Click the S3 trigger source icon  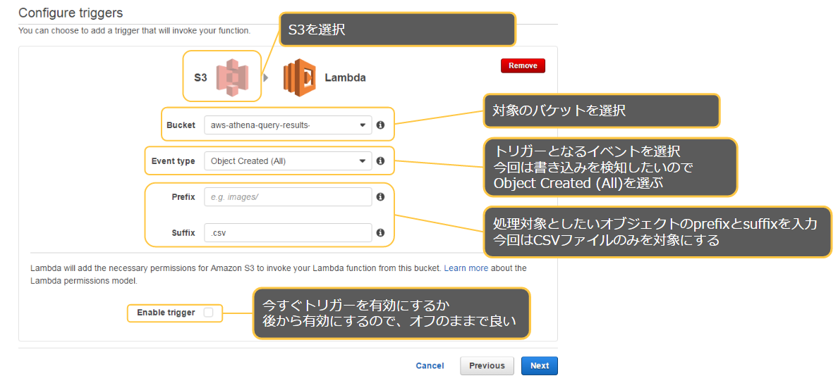pos(233,78)
